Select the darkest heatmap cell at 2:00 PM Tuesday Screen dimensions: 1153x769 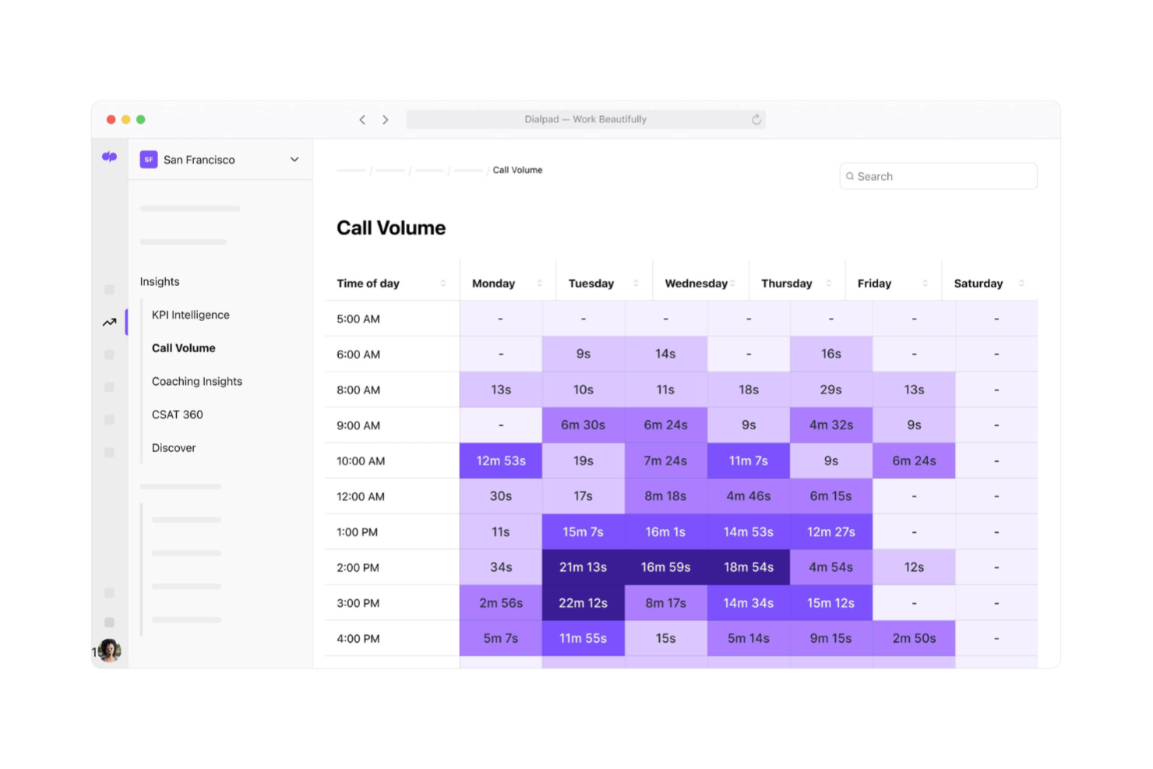pyautogui.click(x=584, y=567)
